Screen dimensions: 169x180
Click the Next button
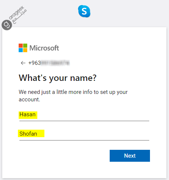(130, 156)
